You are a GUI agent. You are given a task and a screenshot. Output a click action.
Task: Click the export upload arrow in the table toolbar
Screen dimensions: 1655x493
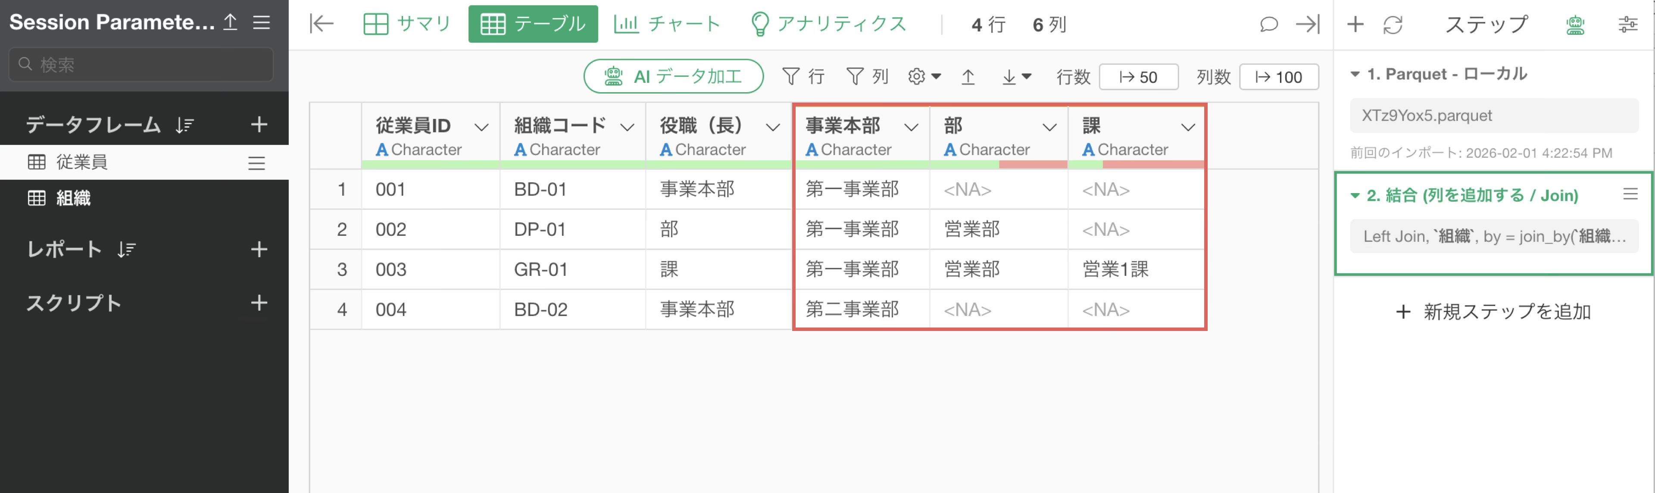pyautogui.click(x=968, y=77)
